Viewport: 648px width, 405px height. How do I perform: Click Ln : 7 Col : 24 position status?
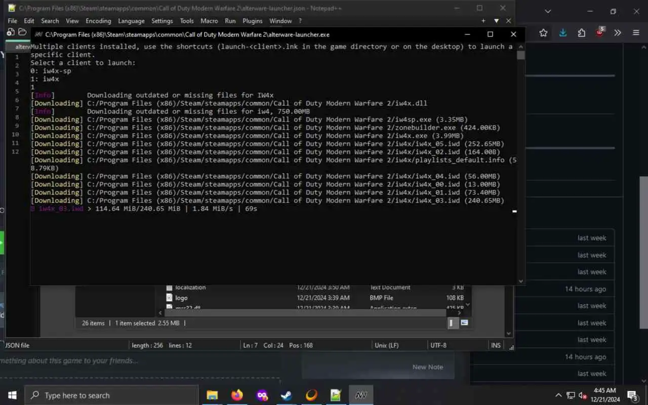(278, 345)
